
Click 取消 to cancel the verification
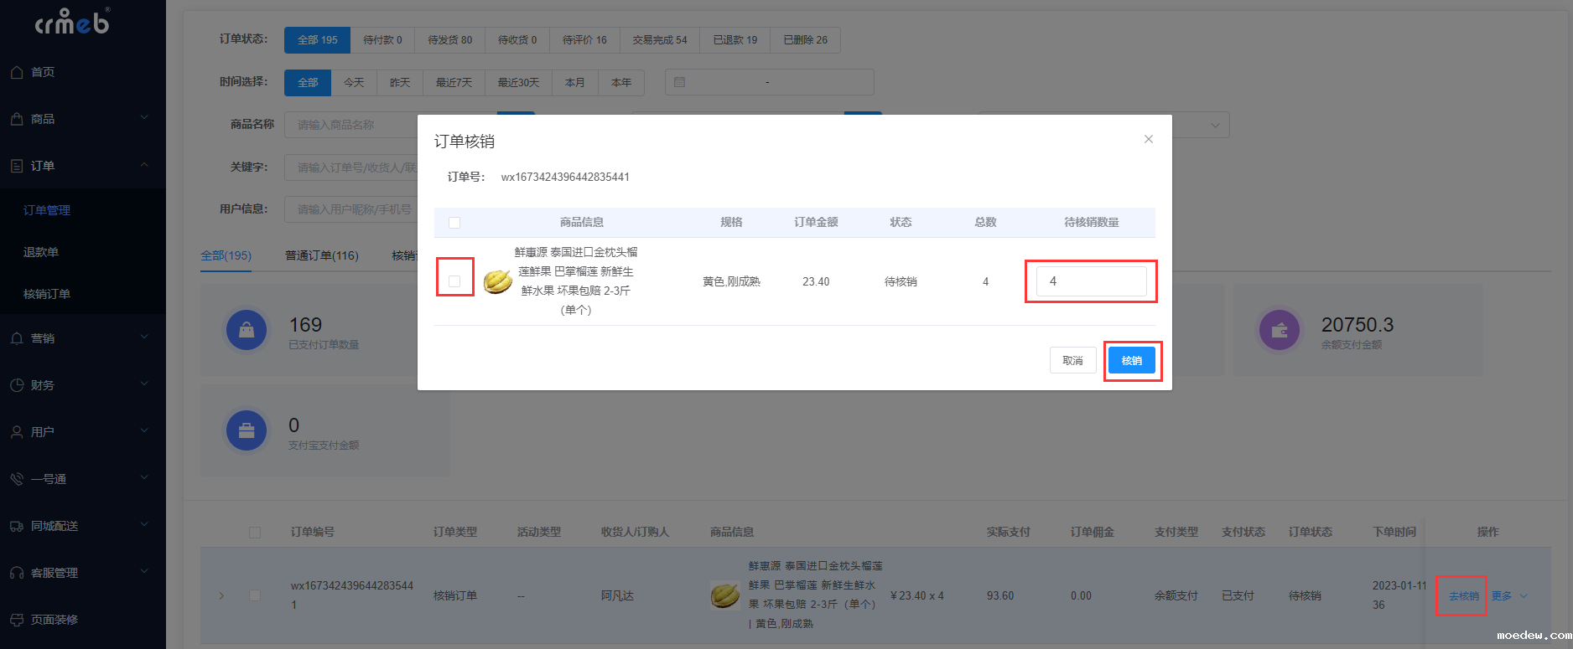[x=1072, y=360]
